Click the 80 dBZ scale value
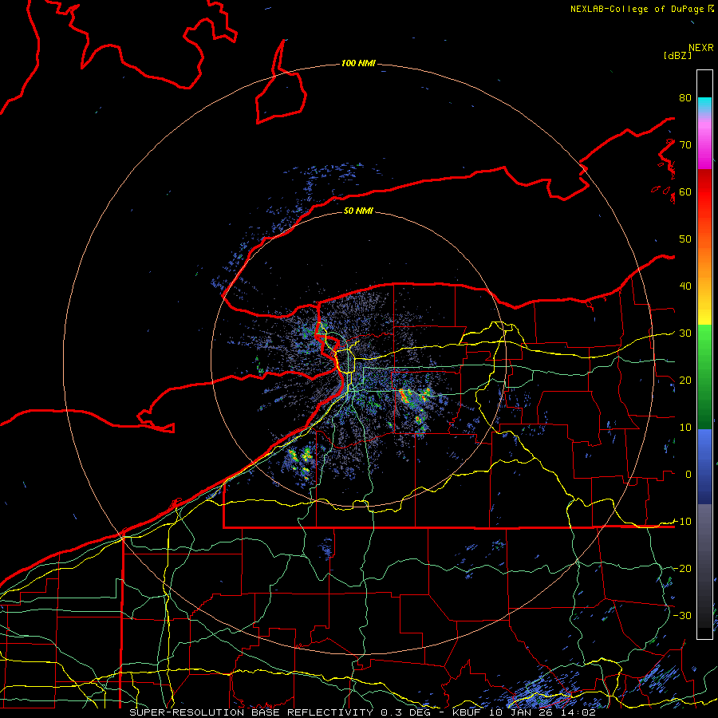Viewport: 718px width, 718px height. click(685, 97)
